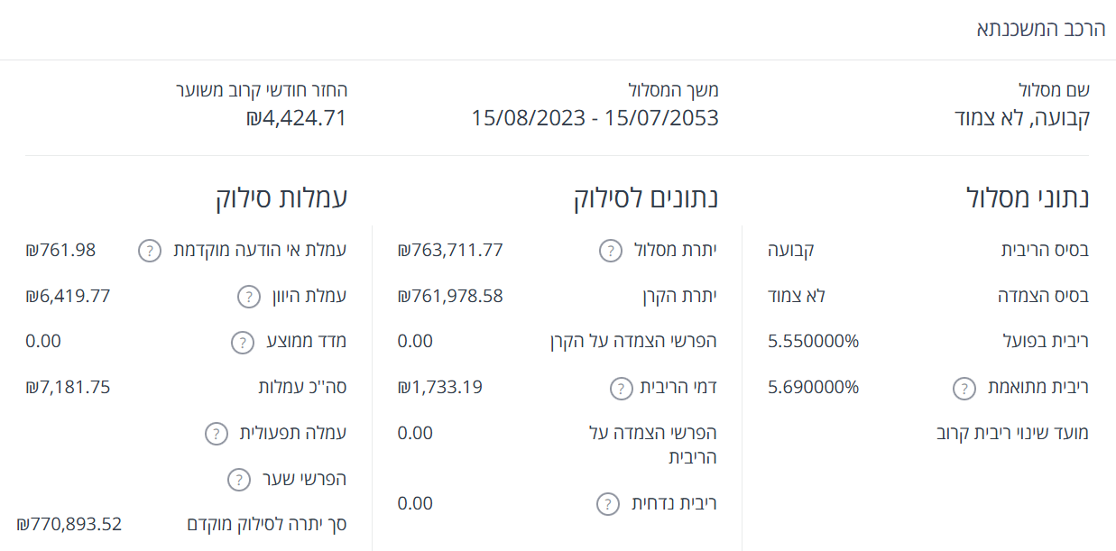1116x551 pixels.
Task: Select the total commissions amount ₪7,181.75
Action: tap(69, 387)
